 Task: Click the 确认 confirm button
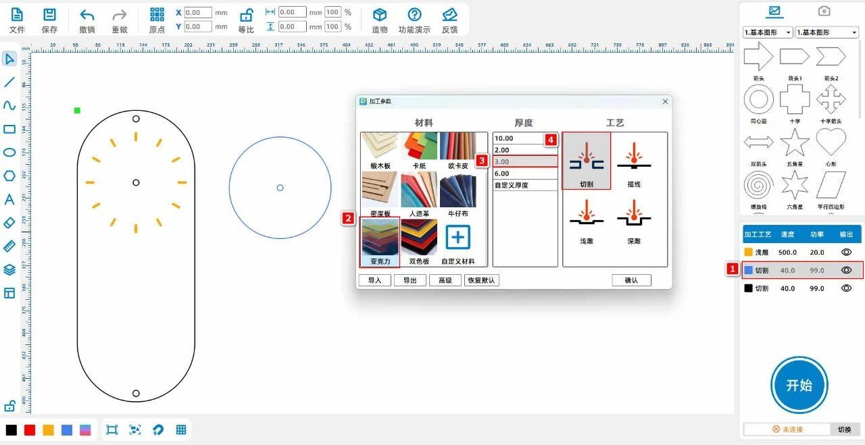pos(631,280)
